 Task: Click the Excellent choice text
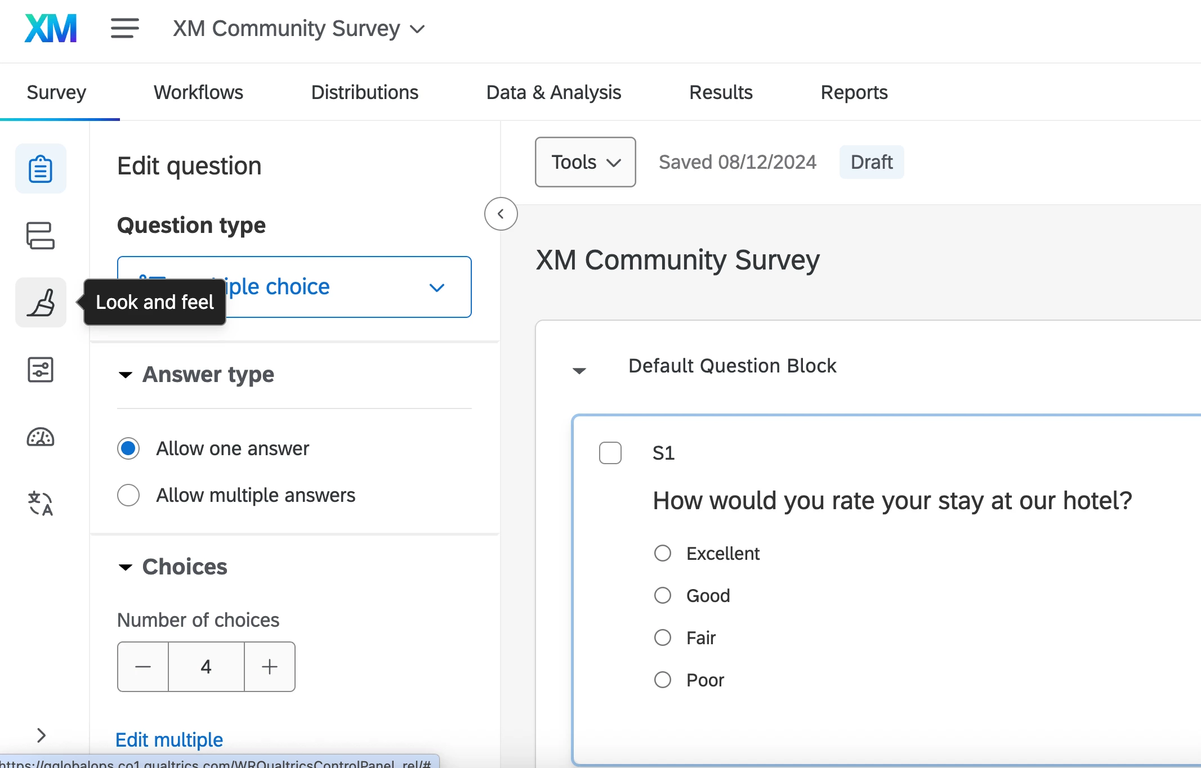click(723, 554)
